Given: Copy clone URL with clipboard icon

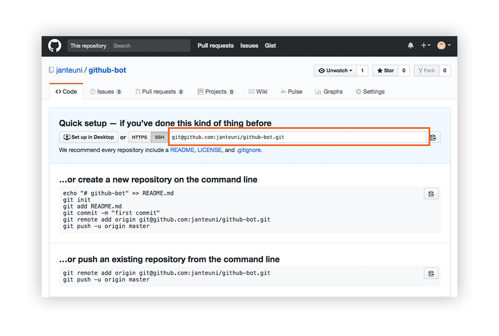Looking at the screenshot, I should pos(433,137).
